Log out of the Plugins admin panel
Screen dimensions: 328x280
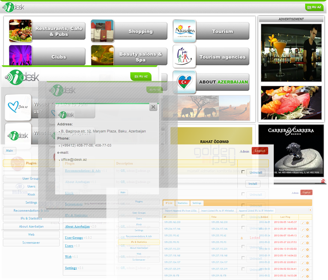tap(260, 151)
